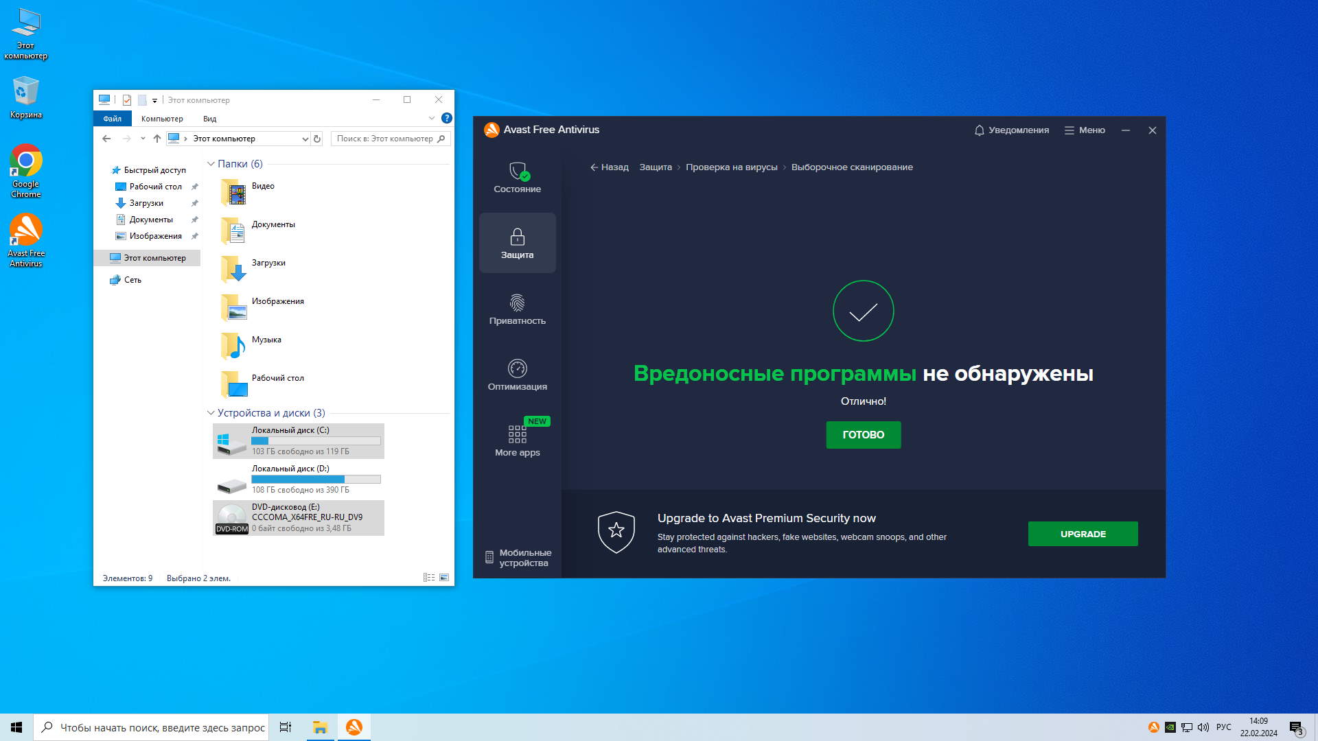Viewport: 1318px width, 741px height.
Task: Click Avast icon in the taskbar
Action: tap(354, 727)
